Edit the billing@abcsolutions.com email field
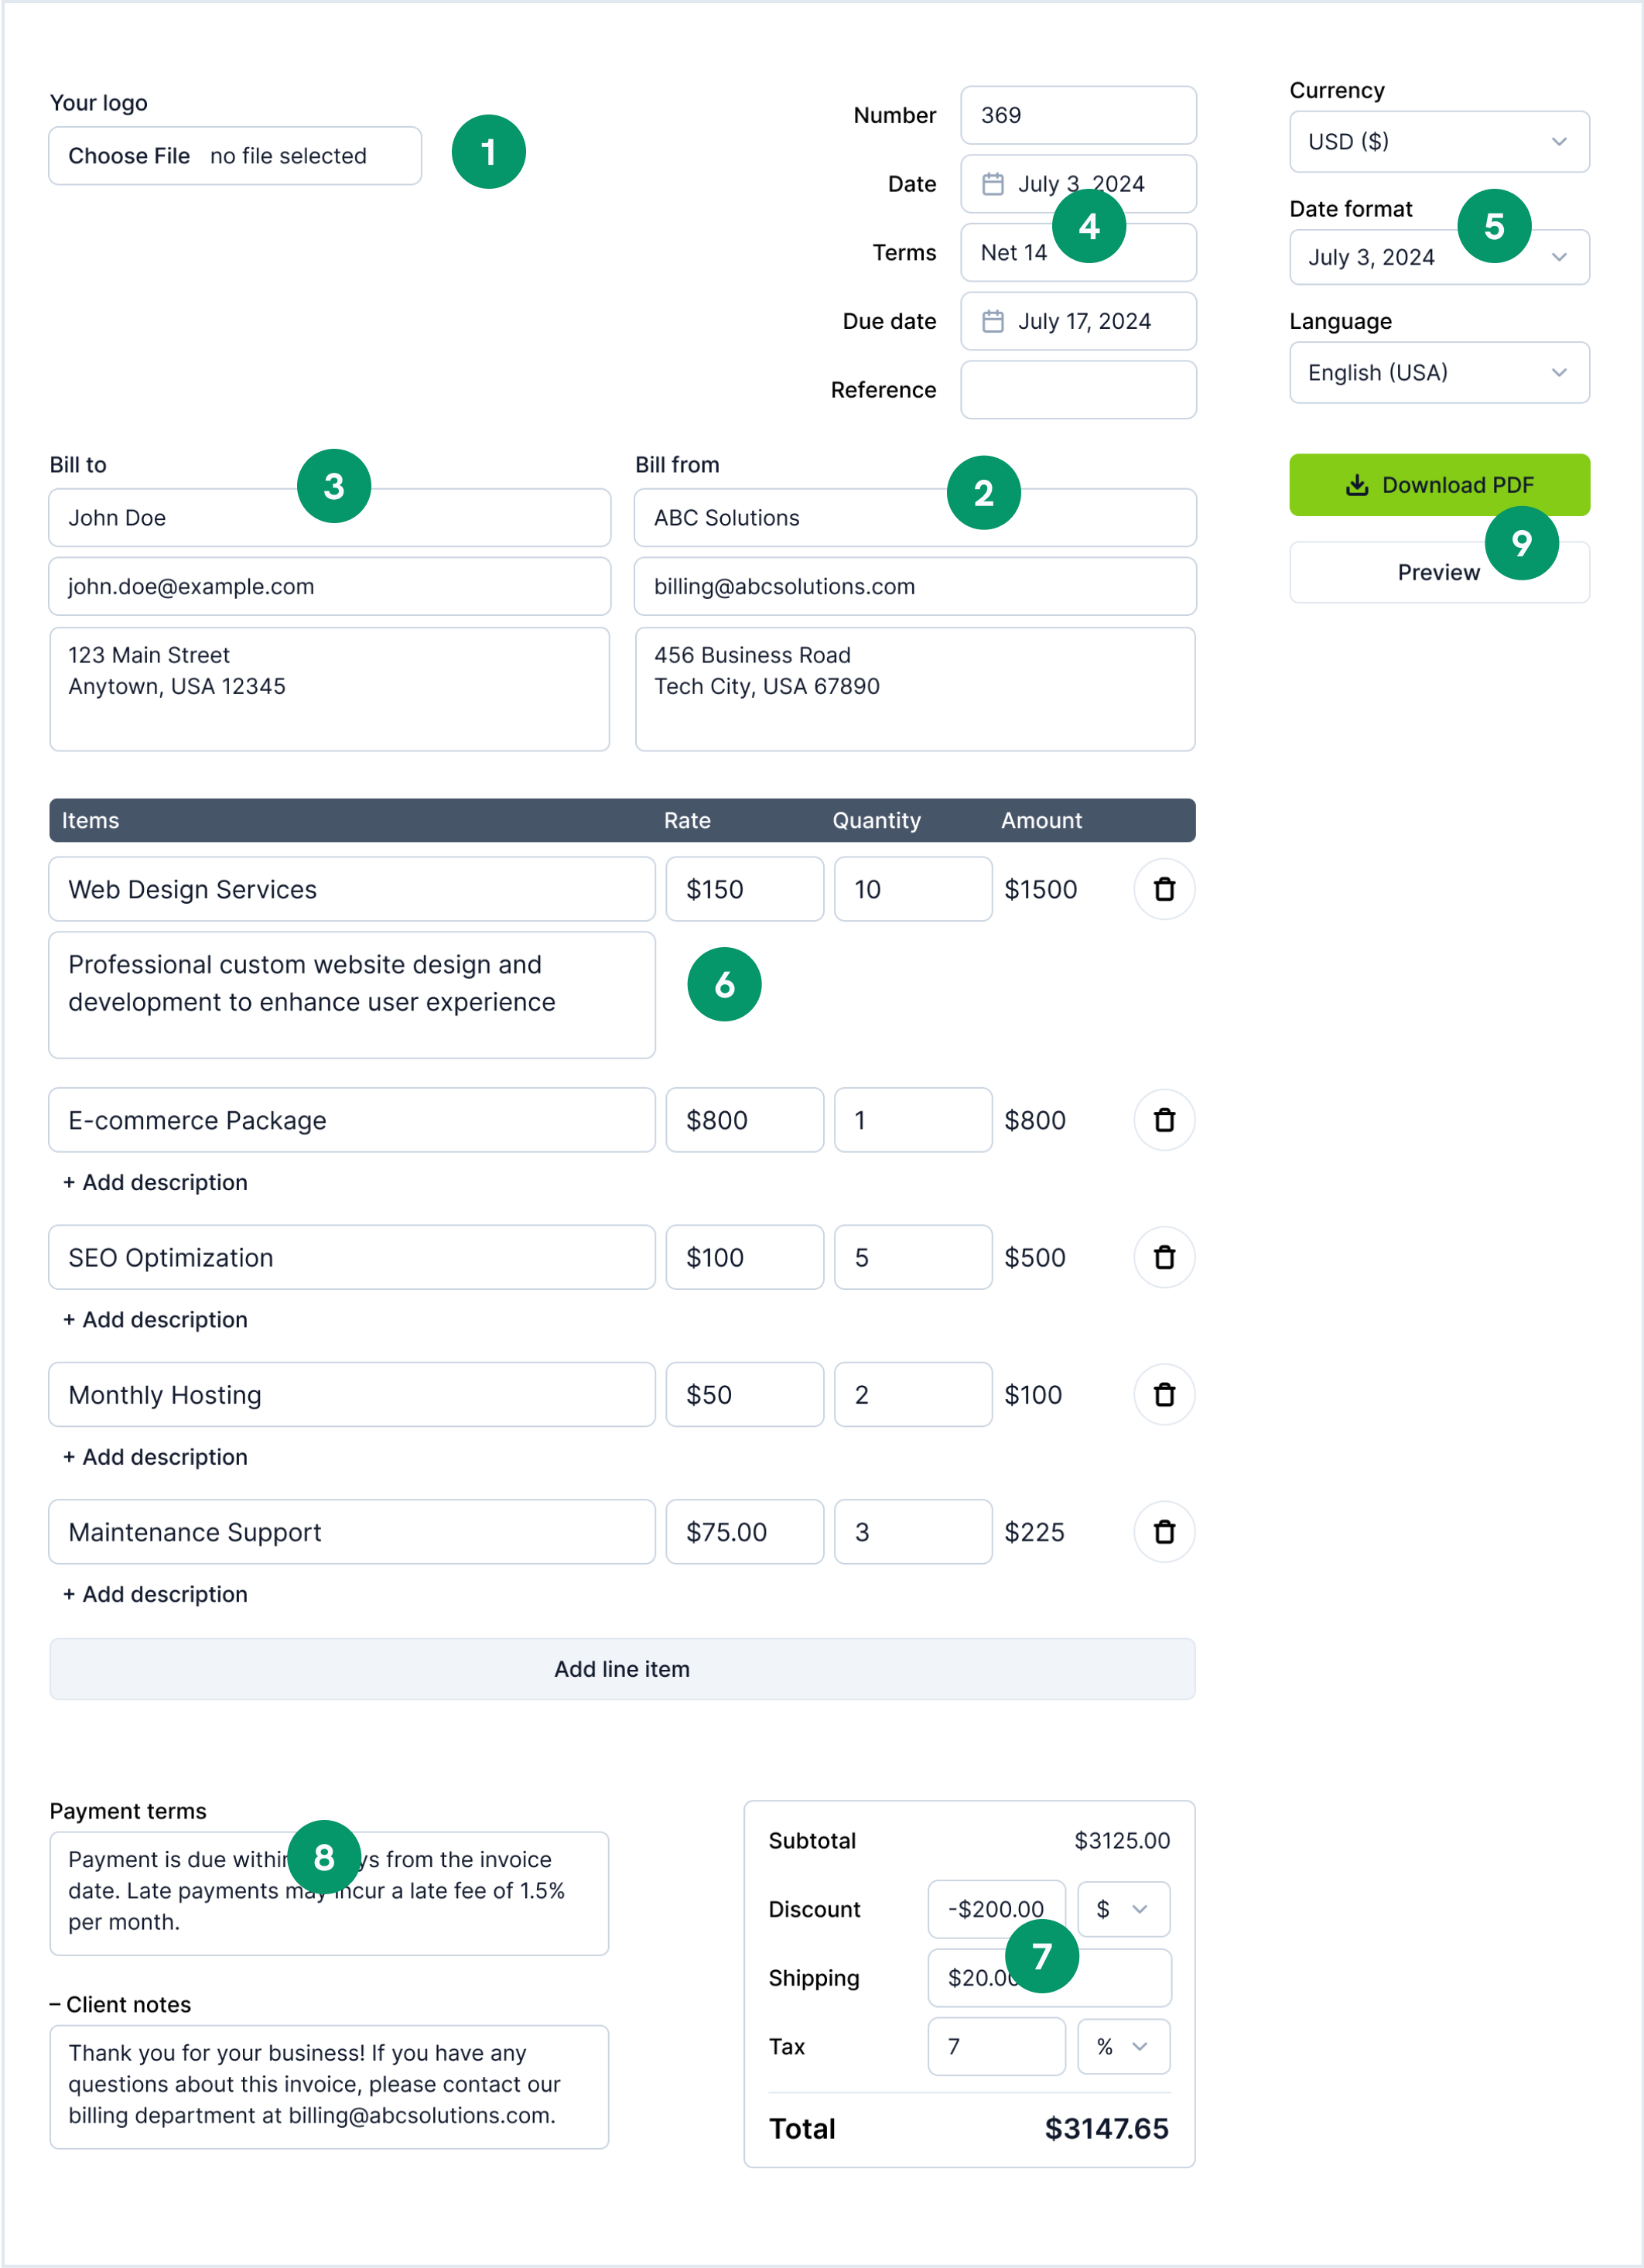 pos(915,586)
